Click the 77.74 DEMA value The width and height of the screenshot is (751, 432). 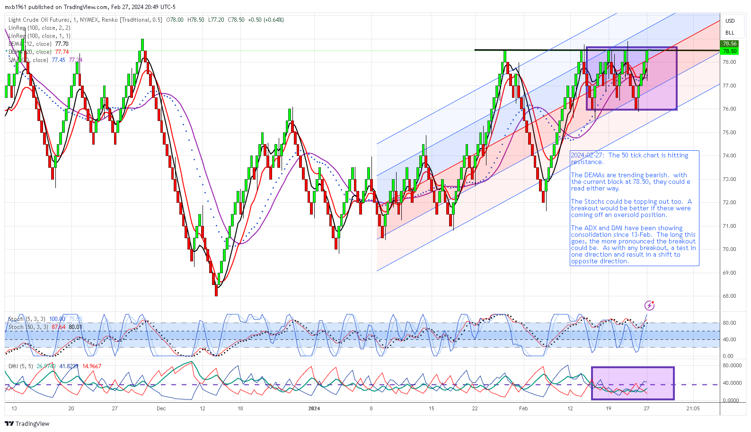(62, 52)
